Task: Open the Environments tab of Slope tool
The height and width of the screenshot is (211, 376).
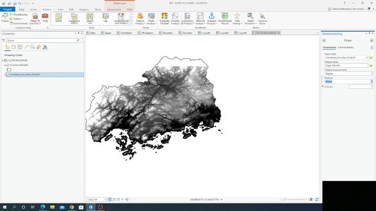Action: pyautogui.click(x=346, y=47)
